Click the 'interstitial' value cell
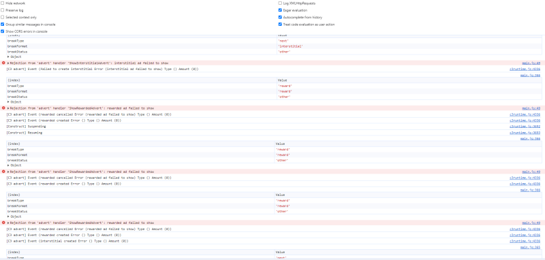The height and width of the screenshot is (260, 545). tap(291, 46)
